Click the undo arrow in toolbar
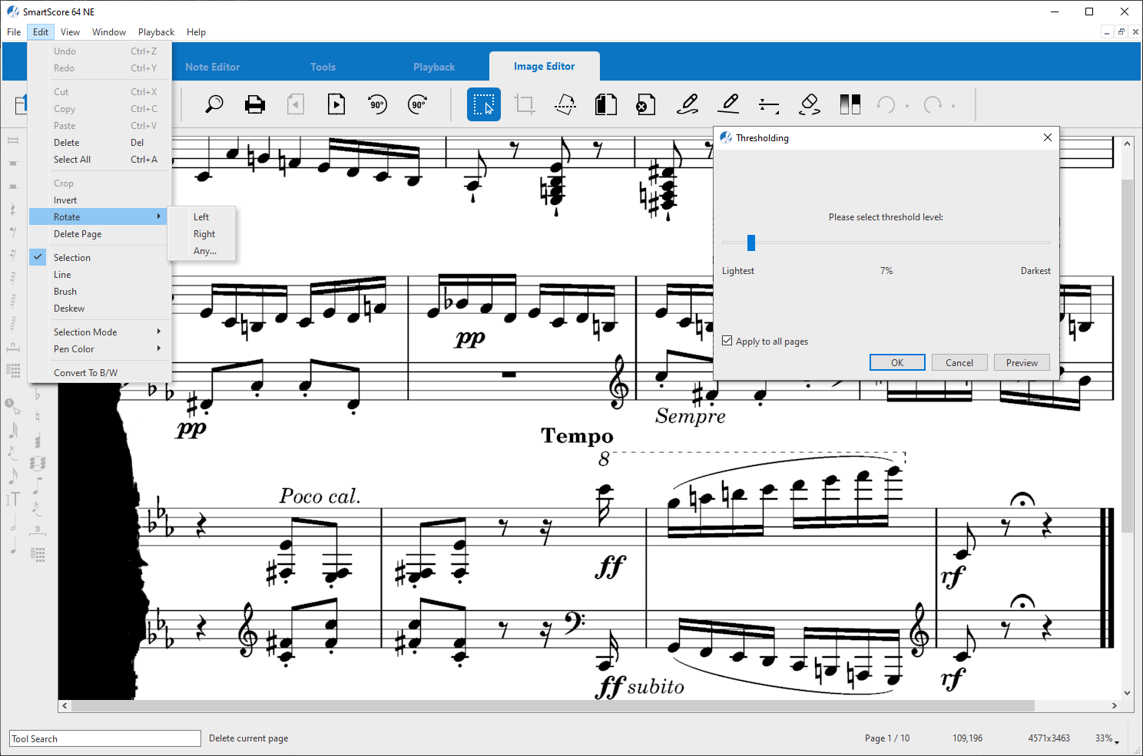Image resolution: width=1143 pixels, height=756 pixels. [886, 104]
